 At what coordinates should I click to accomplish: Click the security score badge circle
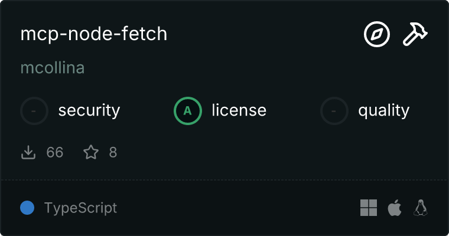pos(34,110)
